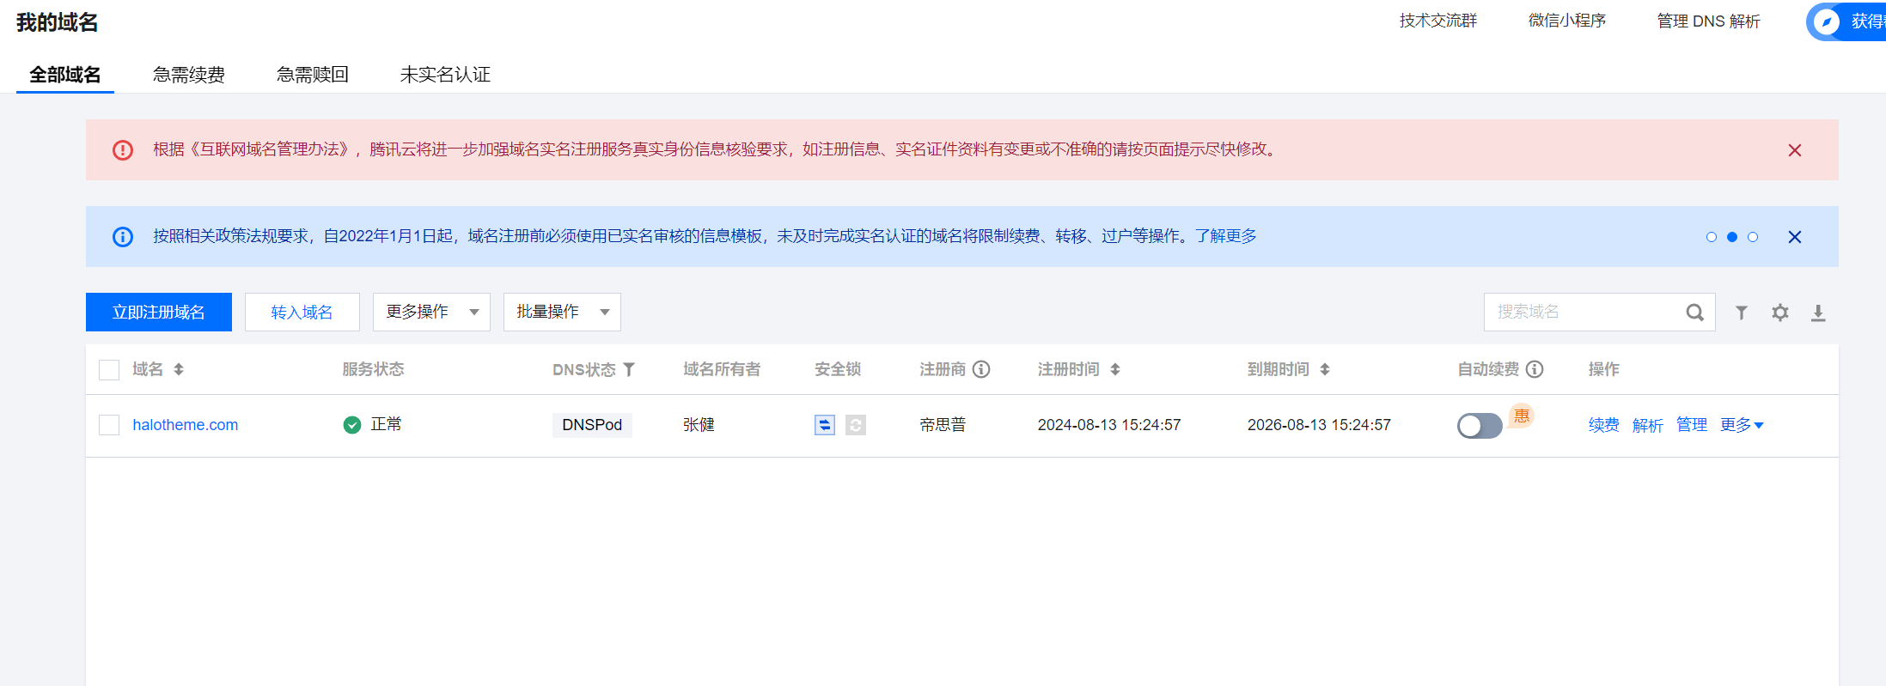The image size is (1886, 686).
Task: Select the halotheme.com row checkbox
Action: point(109,425)
